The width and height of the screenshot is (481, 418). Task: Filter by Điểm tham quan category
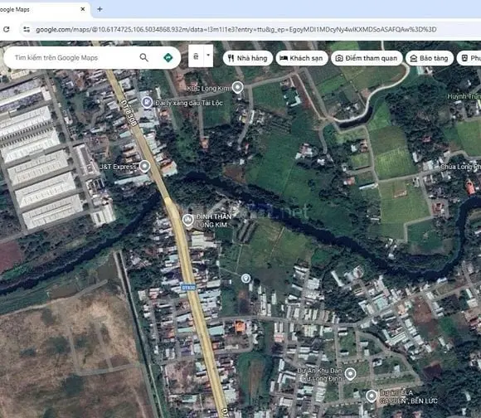367,58
